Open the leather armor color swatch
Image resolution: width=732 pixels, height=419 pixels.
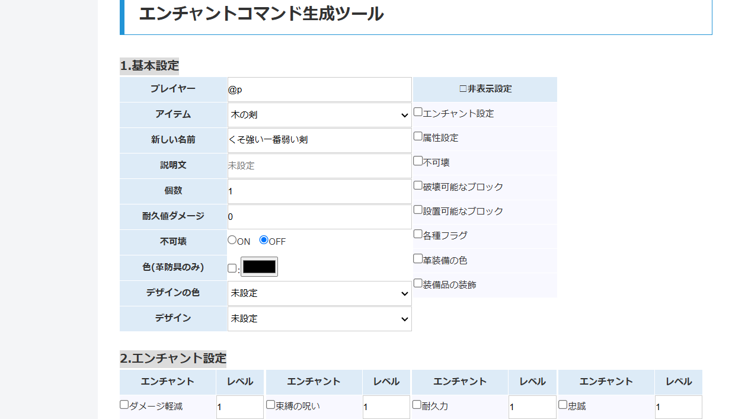(x=260, y=267)
